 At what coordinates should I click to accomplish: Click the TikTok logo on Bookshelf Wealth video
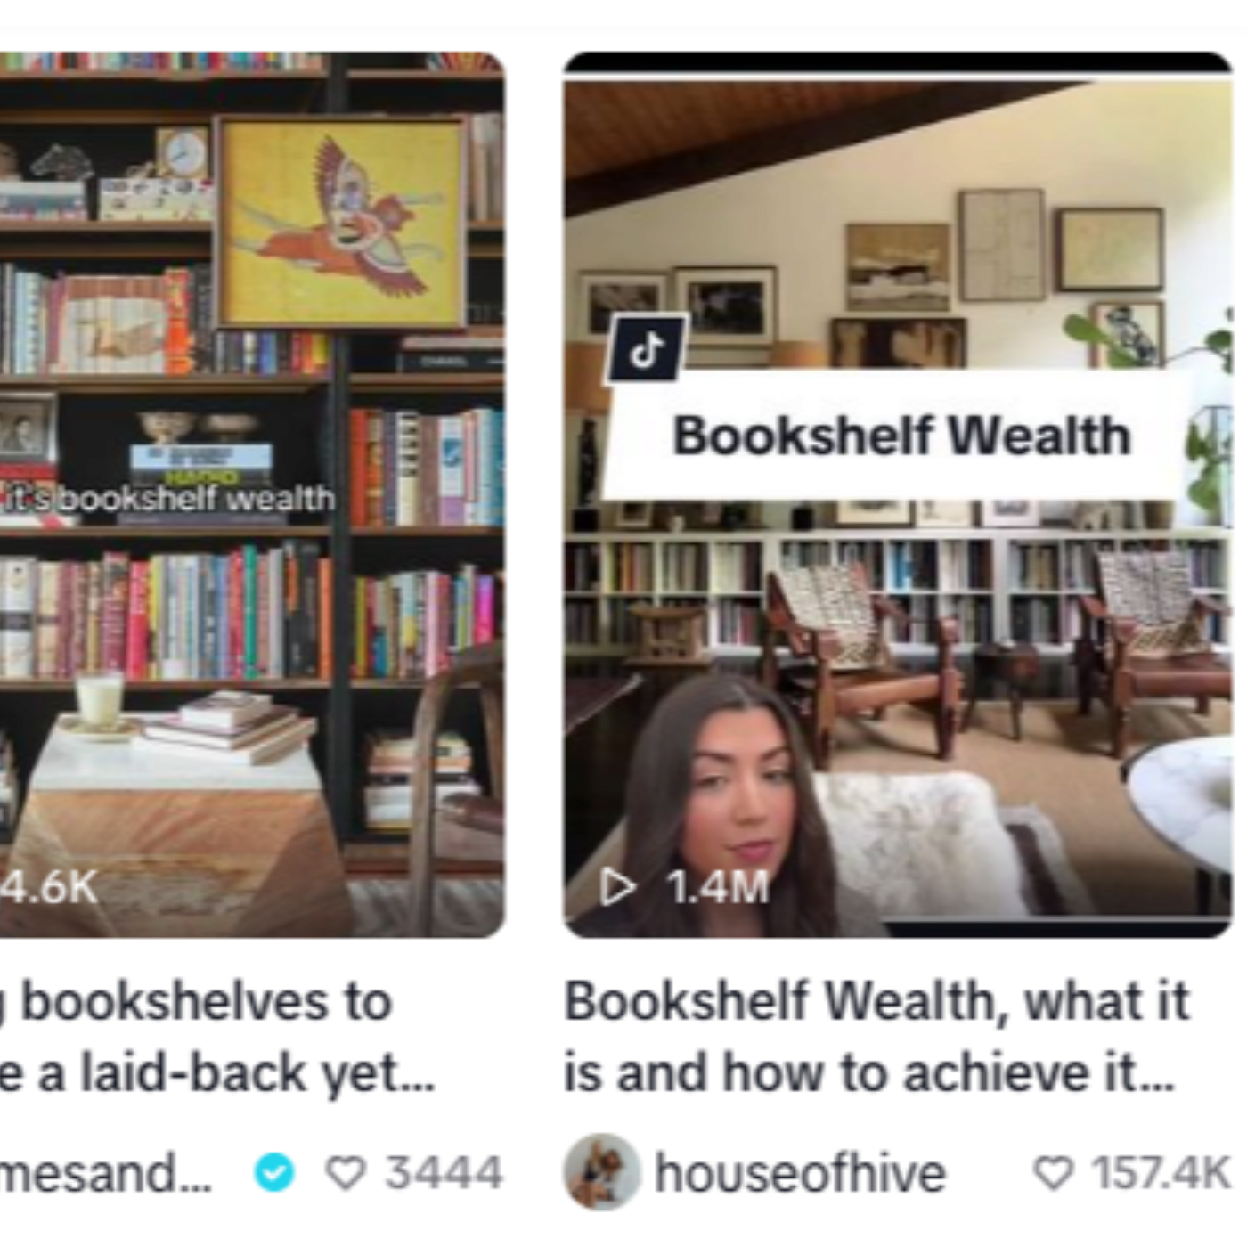coord(648,349)
